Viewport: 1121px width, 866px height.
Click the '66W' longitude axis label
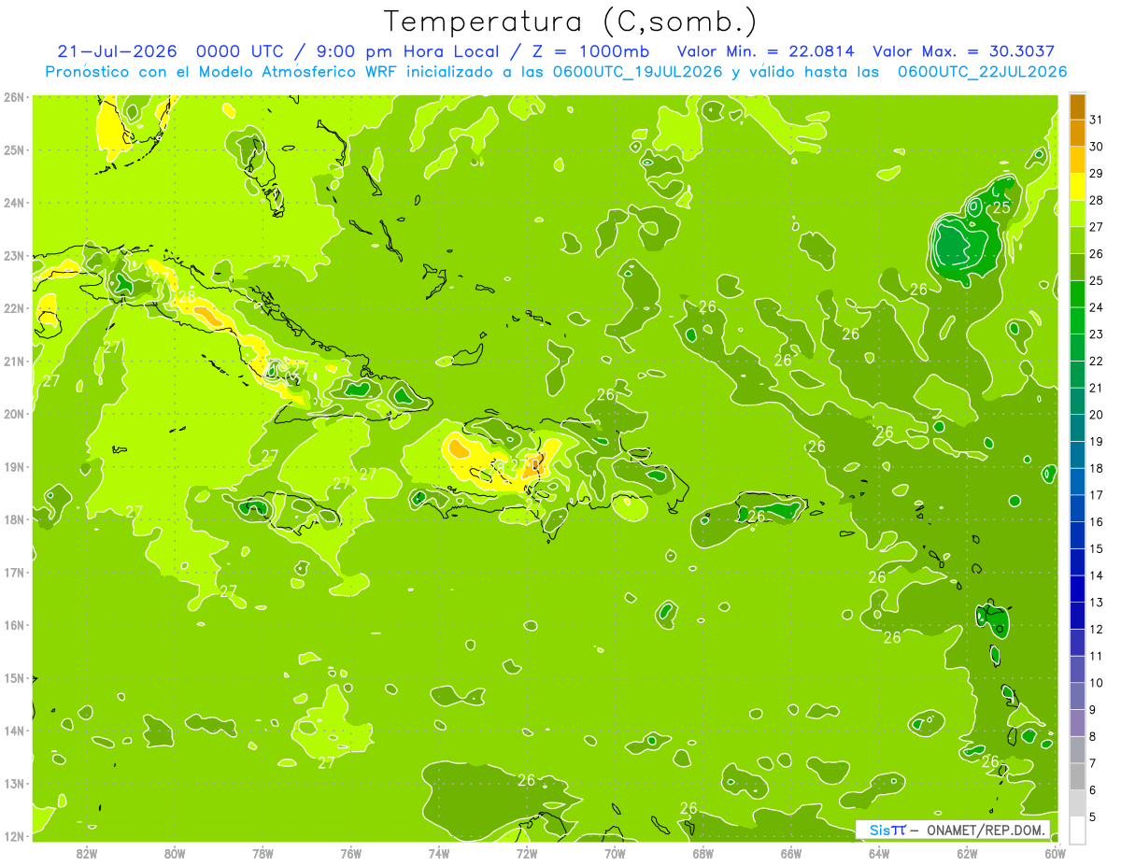click(790, 854)
